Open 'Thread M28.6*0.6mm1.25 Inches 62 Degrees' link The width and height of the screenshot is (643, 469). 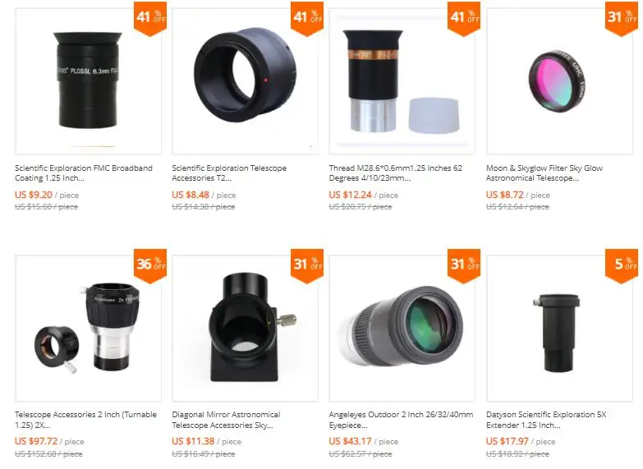pos(395,173)
